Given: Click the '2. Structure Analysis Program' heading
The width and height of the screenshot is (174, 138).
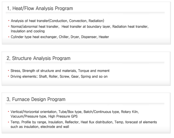Looking at the screenshot, I should pos(38,58).
